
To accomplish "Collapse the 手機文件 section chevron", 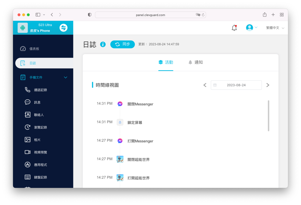I will (x=65, y=78).
